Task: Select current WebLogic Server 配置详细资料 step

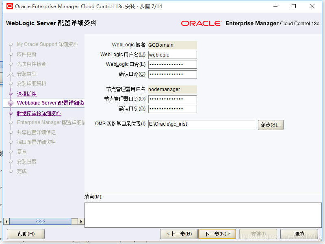Action: coord(50,103)
